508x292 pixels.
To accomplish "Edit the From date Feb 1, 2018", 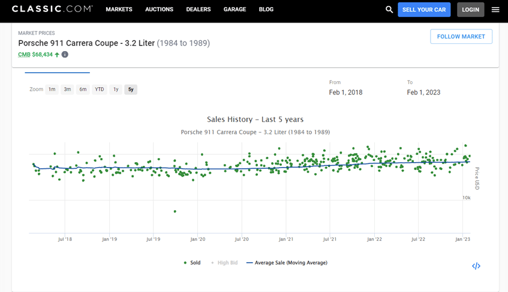I will 345,93.
